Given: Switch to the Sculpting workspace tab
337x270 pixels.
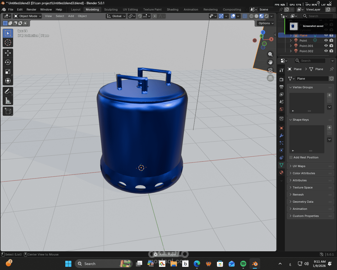Looking at the screenshot, I should pyautogui.click(x=111, y=9).
